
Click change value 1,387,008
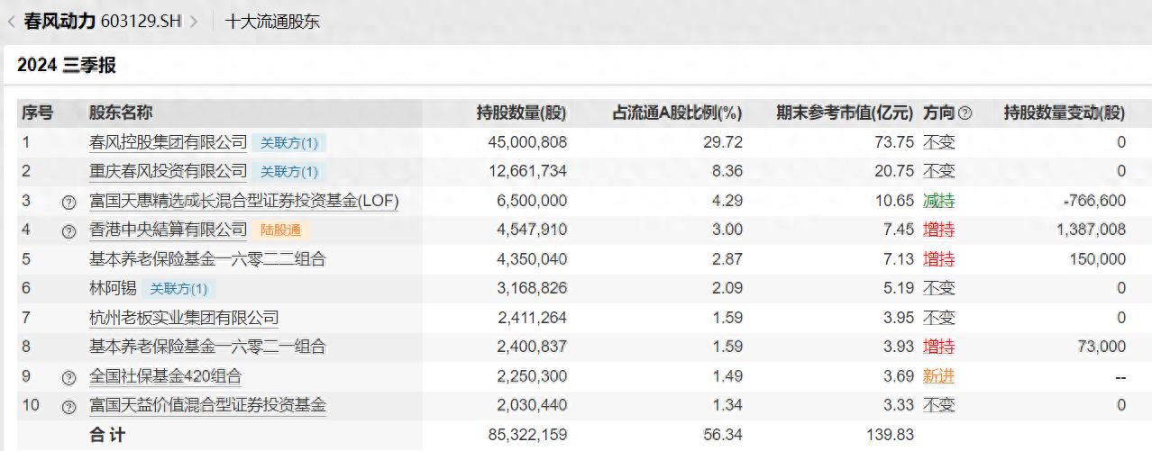(x=1091, y=230)
